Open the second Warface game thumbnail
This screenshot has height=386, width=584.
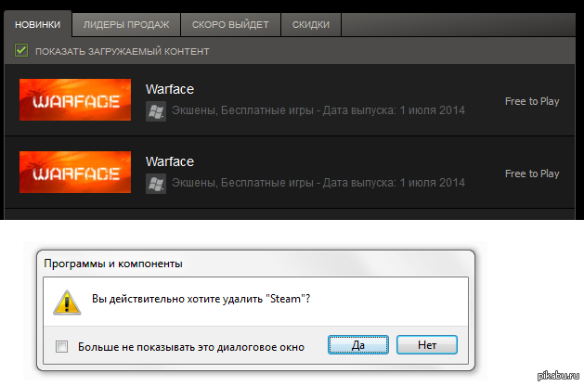point(75,173)
